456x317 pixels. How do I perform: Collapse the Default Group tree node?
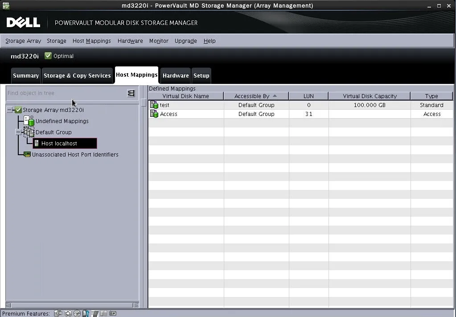click(x=18, y=132)
